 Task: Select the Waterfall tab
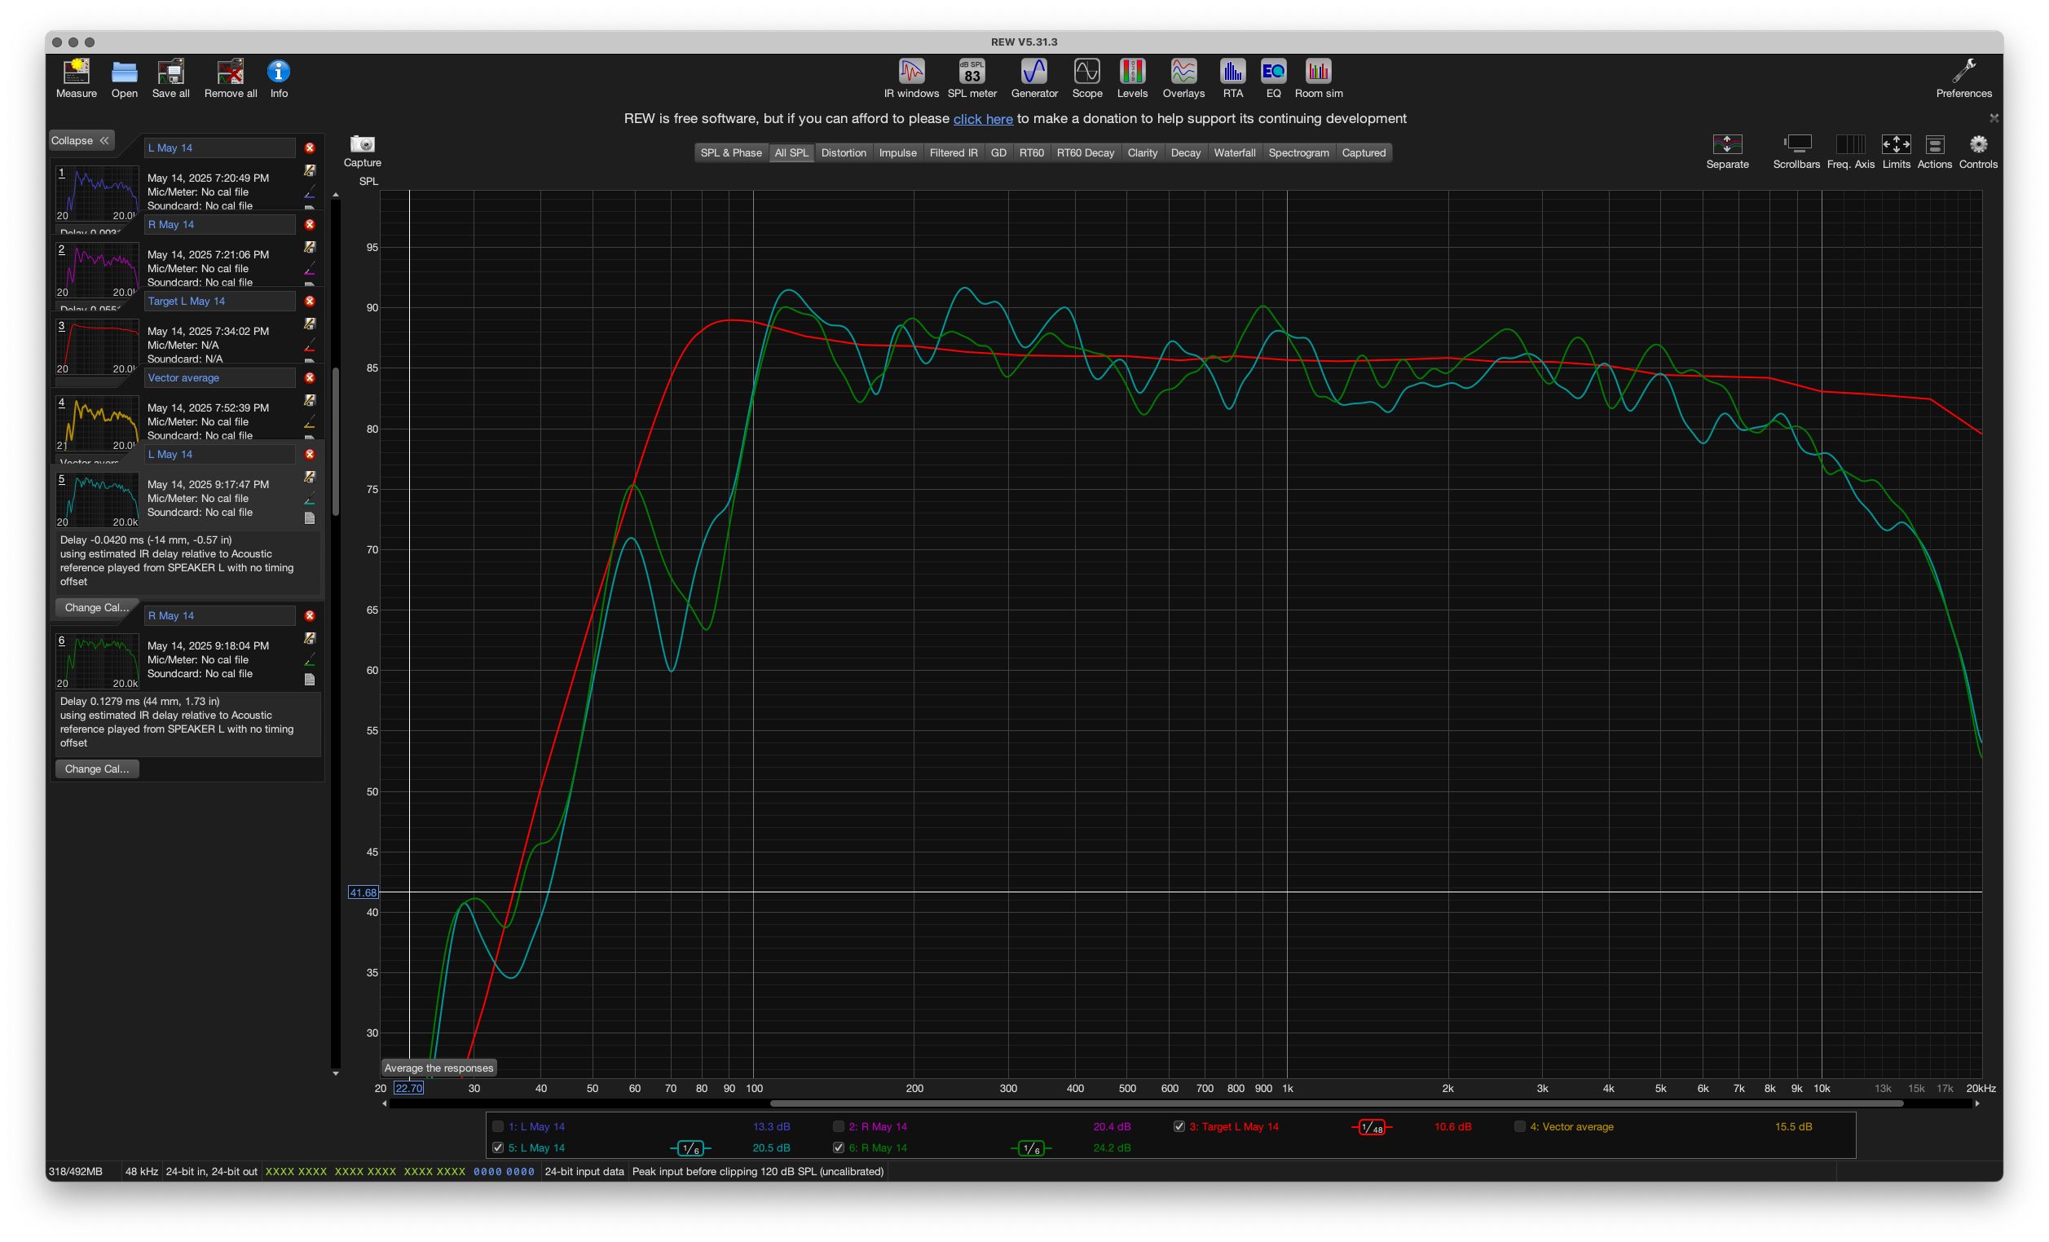[x=1234, y=152]
